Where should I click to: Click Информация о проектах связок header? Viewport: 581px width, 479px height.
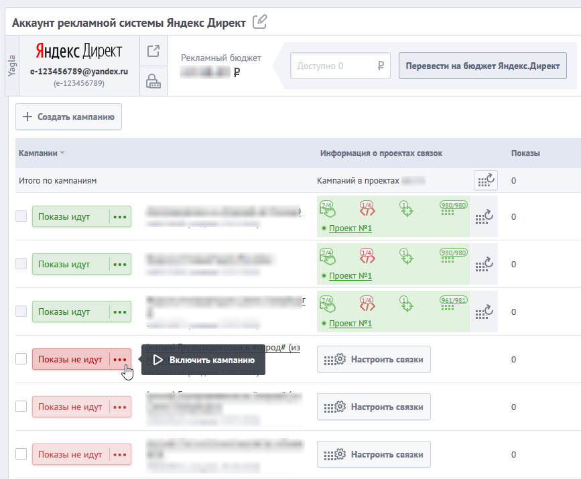point(381,153)
